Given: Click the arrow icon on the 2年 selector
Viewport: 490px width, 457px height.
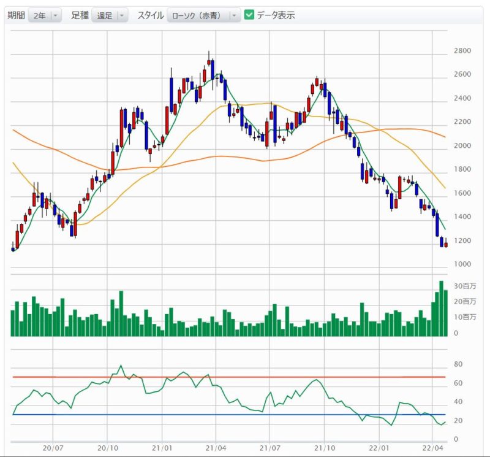Looking at the screenshot, I should (x=56, y=15).
